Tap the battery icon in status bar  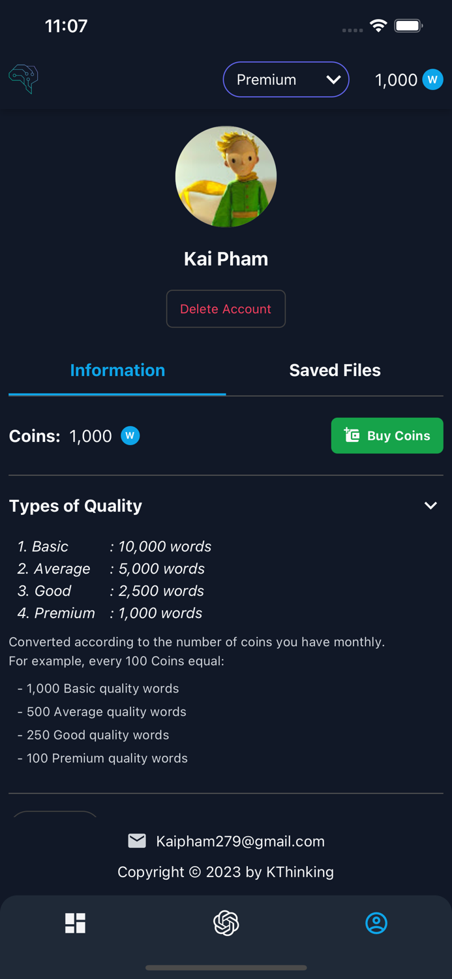point(409,26)
